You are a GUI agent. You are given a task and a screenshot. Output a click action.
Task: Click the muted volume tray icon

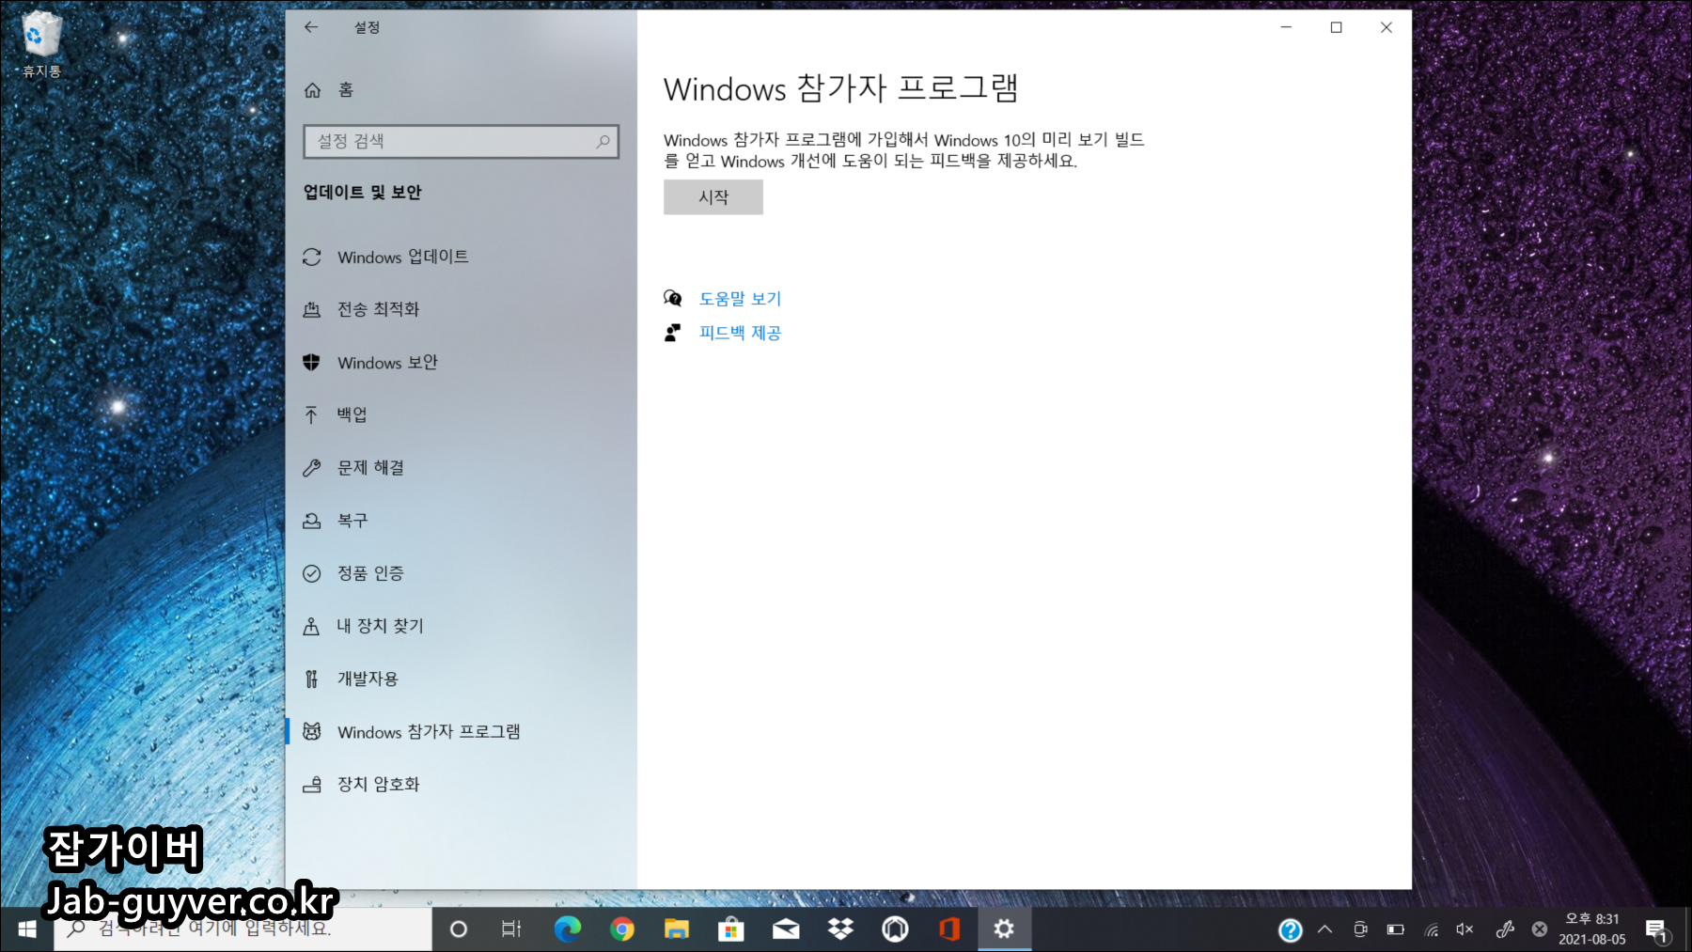1465,929
